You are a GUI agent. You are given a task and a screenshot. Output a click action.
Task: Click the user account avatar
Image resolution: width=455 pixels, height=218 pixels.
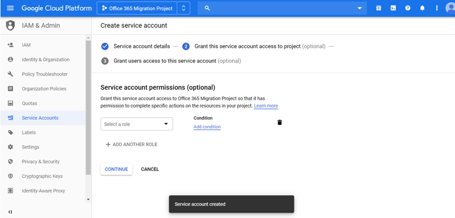pyautogui.click(x=450, y=8)
